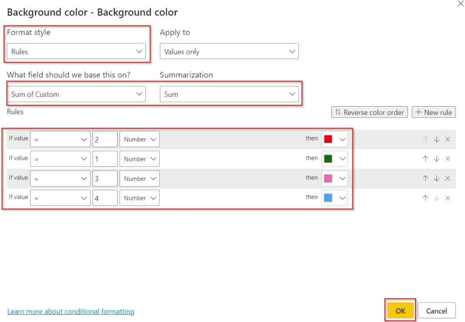Move the value 3 rule up
Viewport: 465px width, 322px height.
pos(425,178)
